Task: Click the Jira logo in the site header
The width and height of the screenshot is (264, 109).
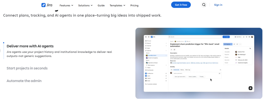Action: pyautogui.click(x=47, y=5)
